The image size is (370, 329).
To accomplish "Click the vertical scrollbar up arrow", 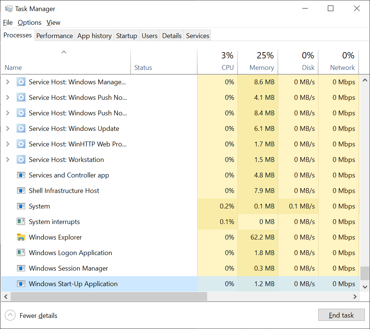I will coord(364,80).
